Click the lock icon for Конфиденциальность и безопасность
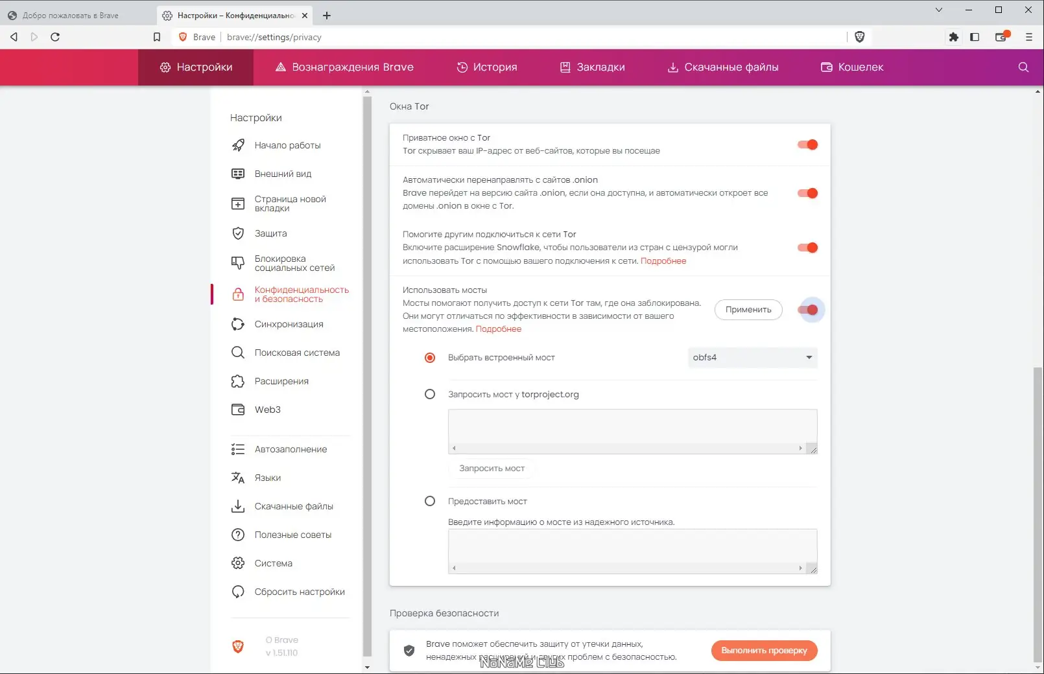This screenshot has height=674, width=1044. (238, 294)
